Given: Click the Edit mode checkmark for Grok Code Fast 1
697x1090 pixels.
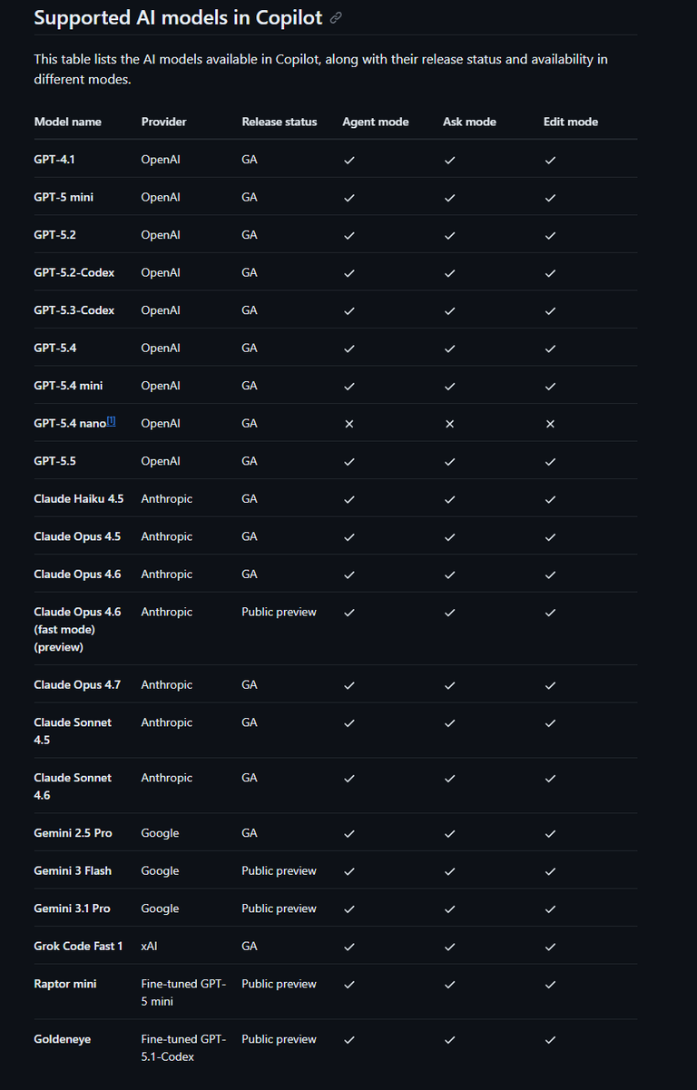Looking at the screenshot, I should click(x=550, y=947).
